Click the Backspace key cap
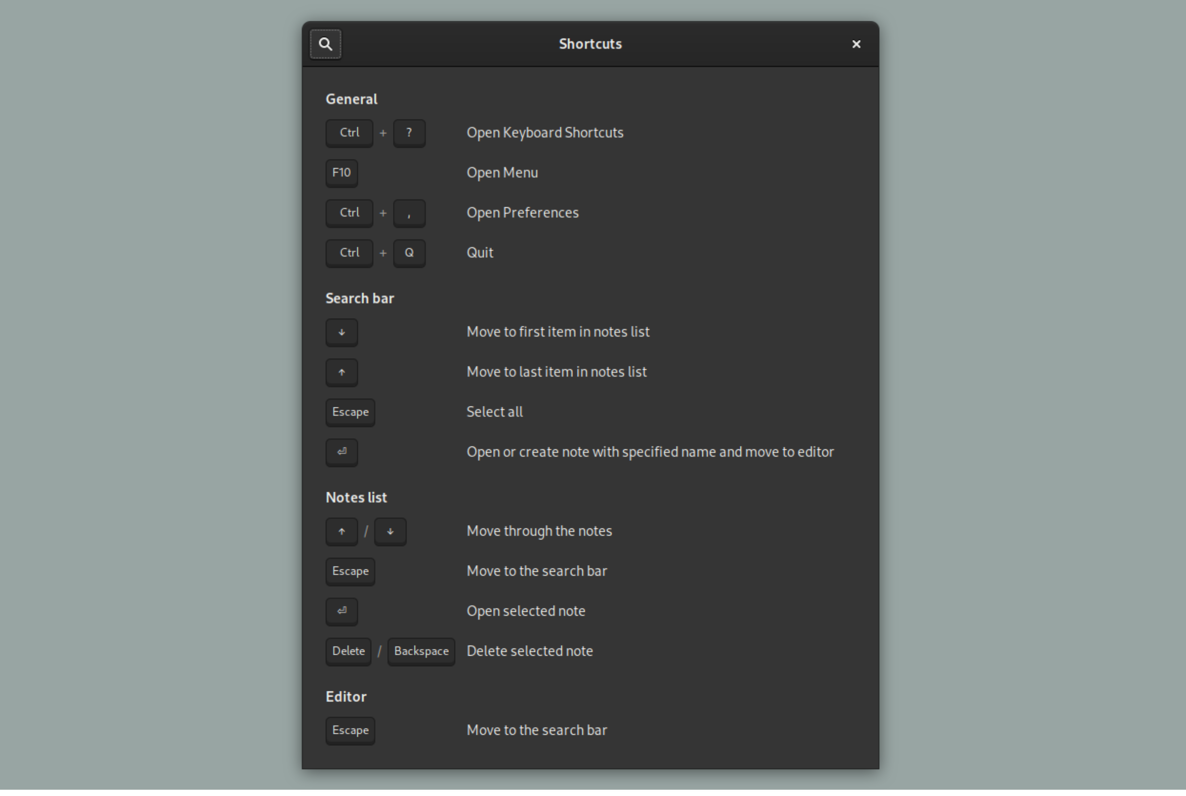Image resolution: width=1186 pixels, height=796 pixels. click(421, 652)
